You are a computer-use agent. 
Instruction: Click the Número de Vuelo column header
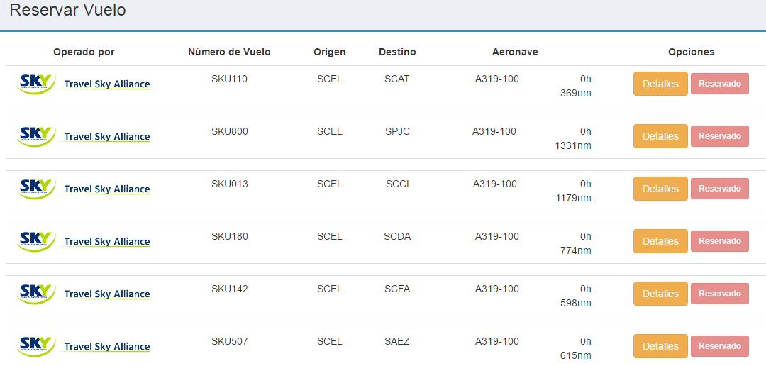tap(229, 52)
